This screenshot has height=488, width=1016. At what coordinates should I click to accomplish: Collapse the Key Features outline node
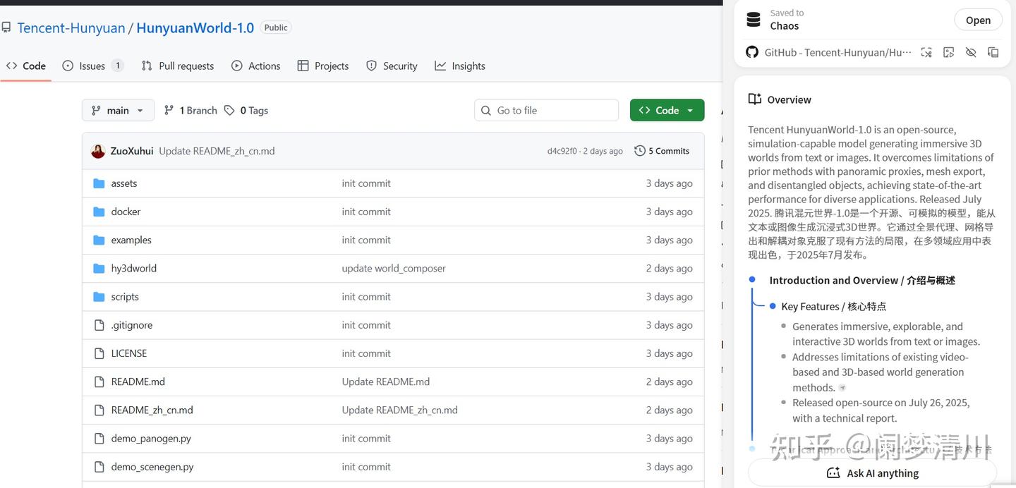[773, 306]
